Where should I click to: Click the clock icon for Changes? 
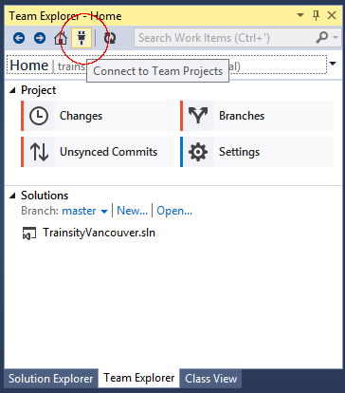39,116
